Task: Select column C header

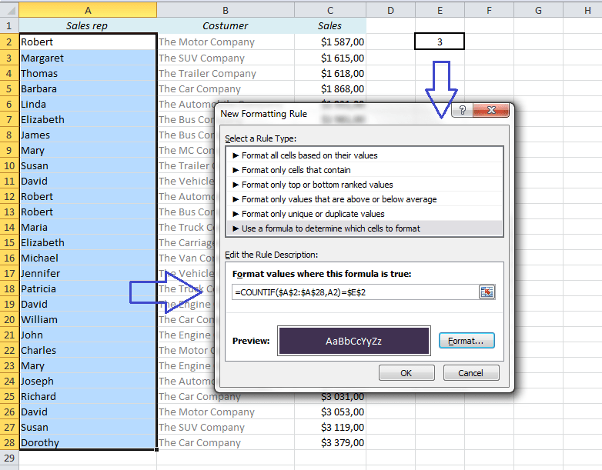Action: 330,10
